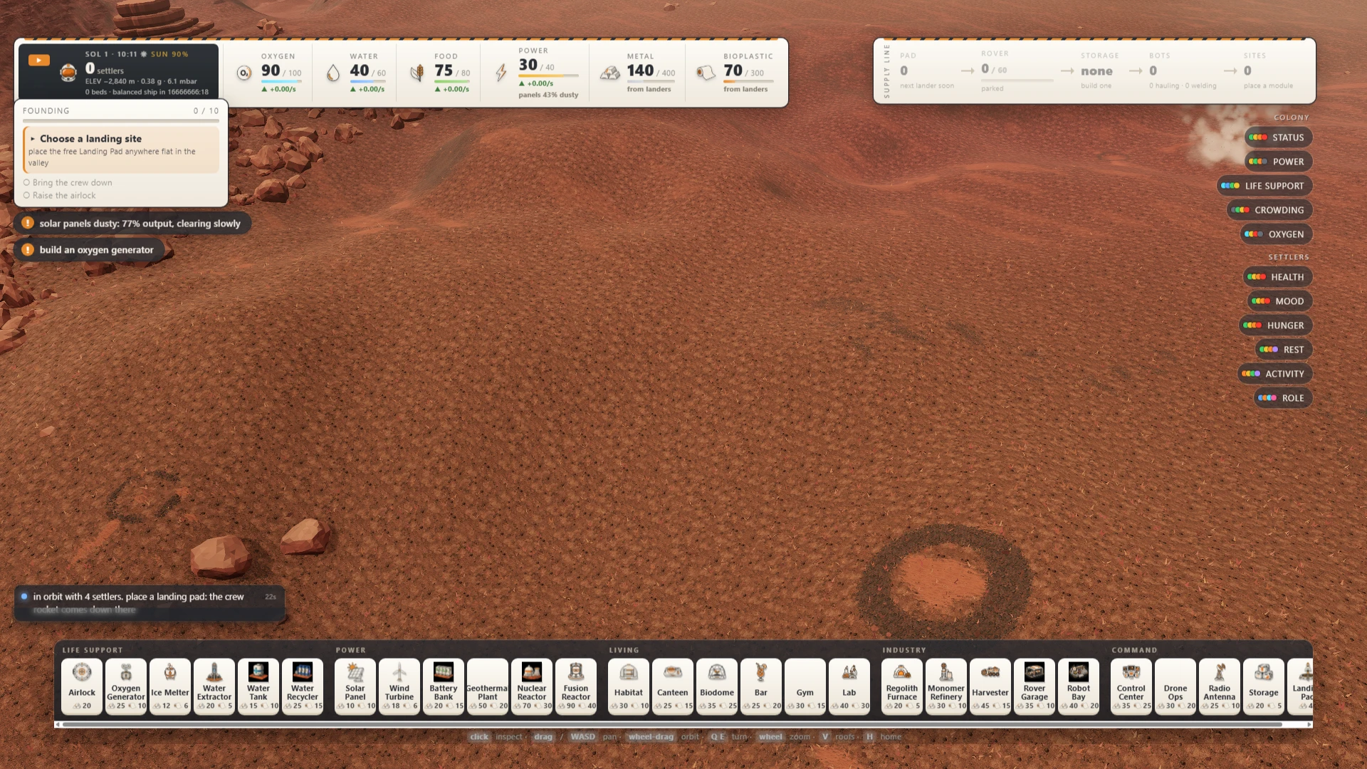
Task: Toggle the STATUS colony overlay
Action: point(1279,137)
